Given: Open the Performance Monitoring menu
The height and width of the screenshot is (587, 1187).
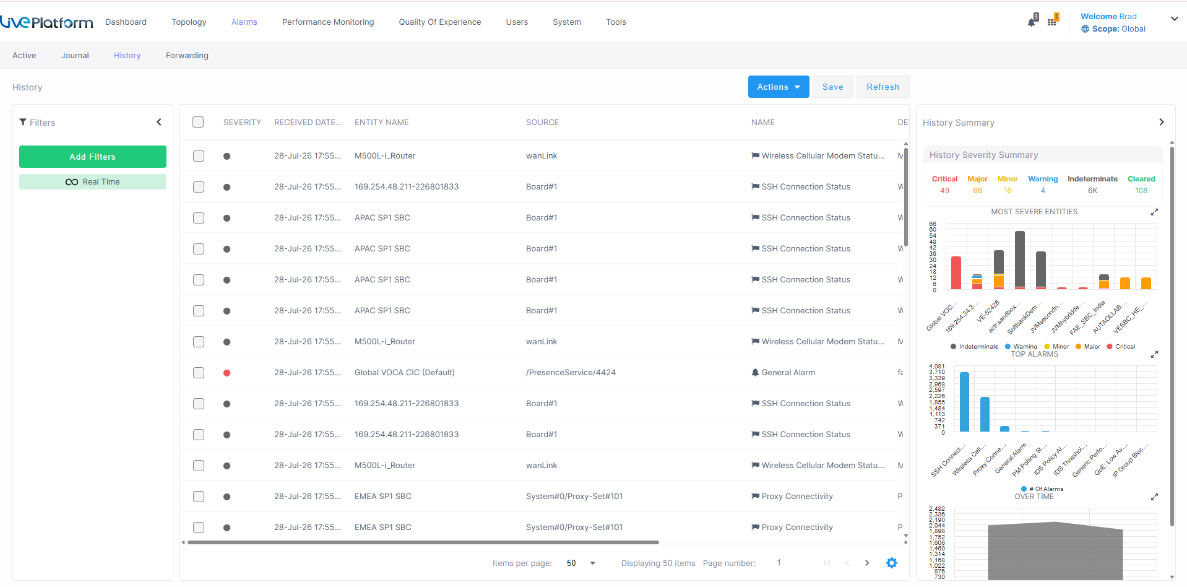Looking at the screenshot, I should pyautogui.click(x=328, y=22).
